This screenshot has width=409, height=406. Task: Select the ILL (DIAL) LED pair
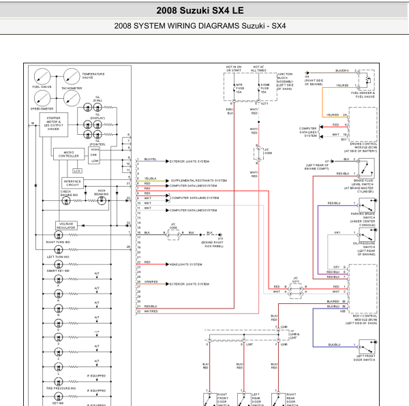coord(93,108)
